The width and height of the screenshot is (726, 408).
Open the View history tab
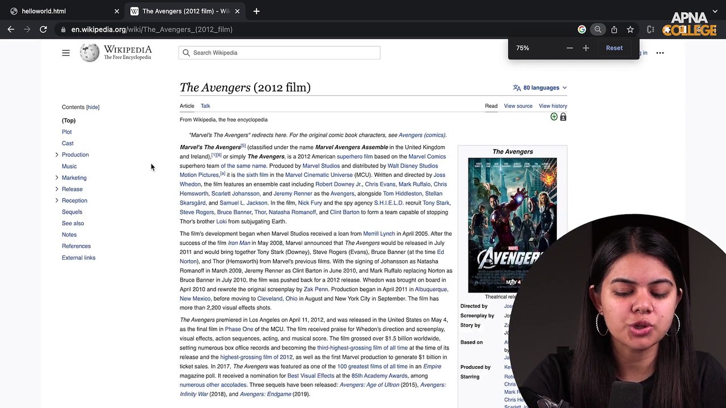tap(553, 106)
